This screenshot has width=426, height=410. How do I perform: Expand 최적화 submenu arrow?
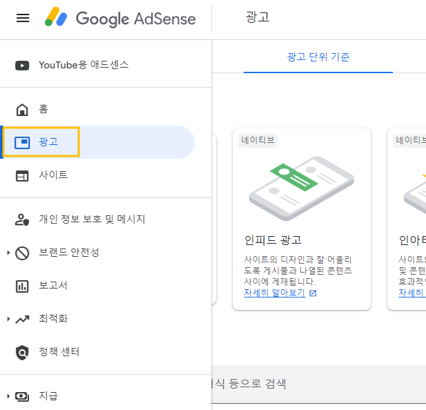pos(8,319)
